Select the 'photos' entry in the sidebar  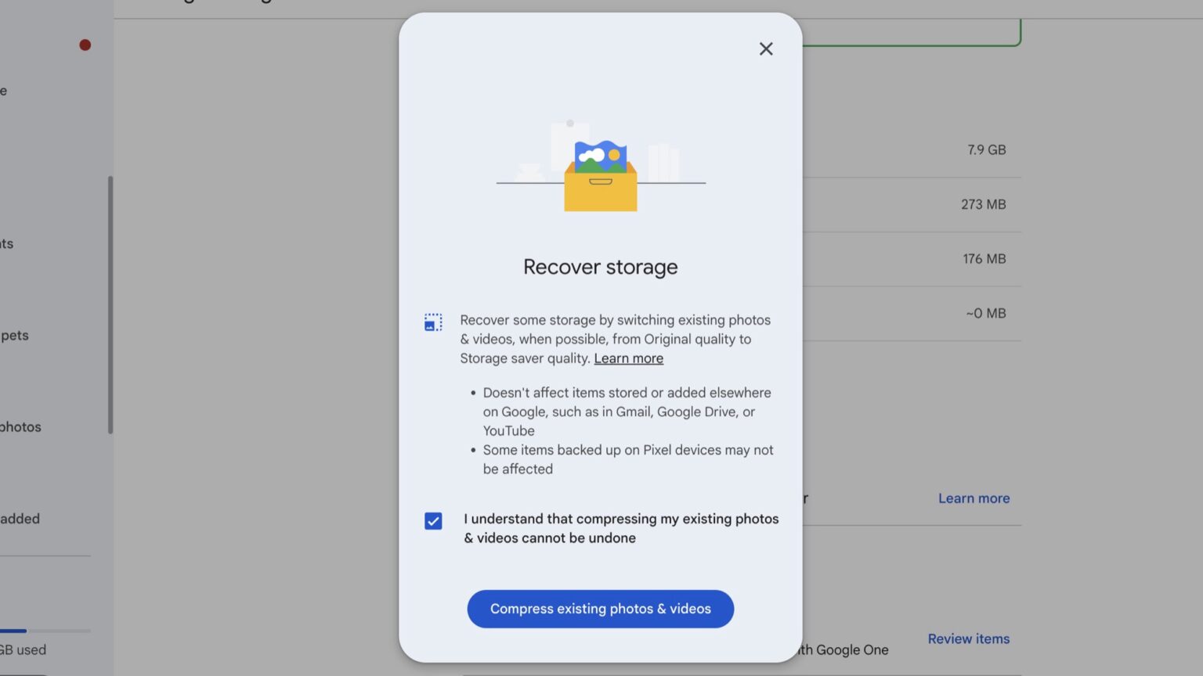(20, 426)
